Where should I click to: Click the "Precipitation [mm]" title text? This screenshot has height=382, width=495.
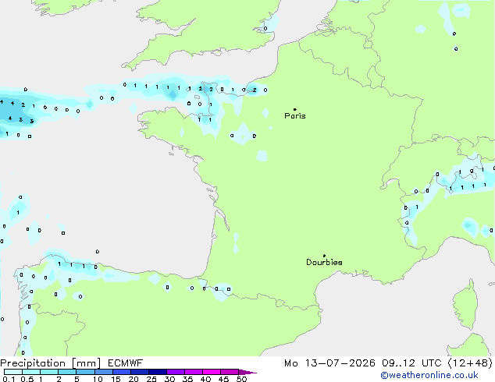(x=51, y=363)
